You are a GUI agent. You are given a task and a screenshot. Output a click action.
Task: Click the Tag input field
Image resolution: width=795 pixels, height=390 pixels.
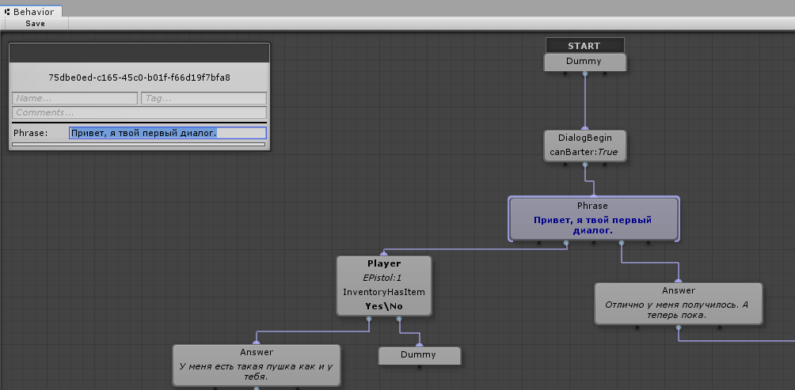coord(204,98)
